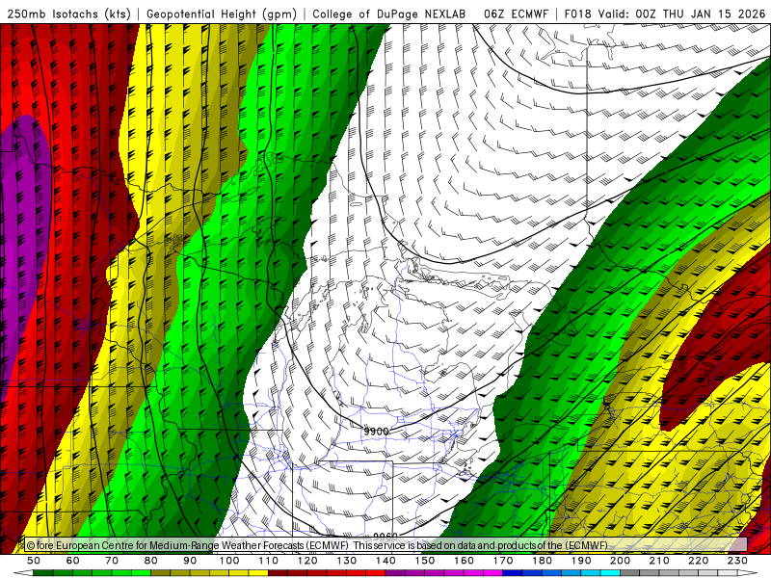The width and height of the screenshot is (771, 578).
Task: Click the cyan legend swatch left of 200
Action: click(610, 573)
